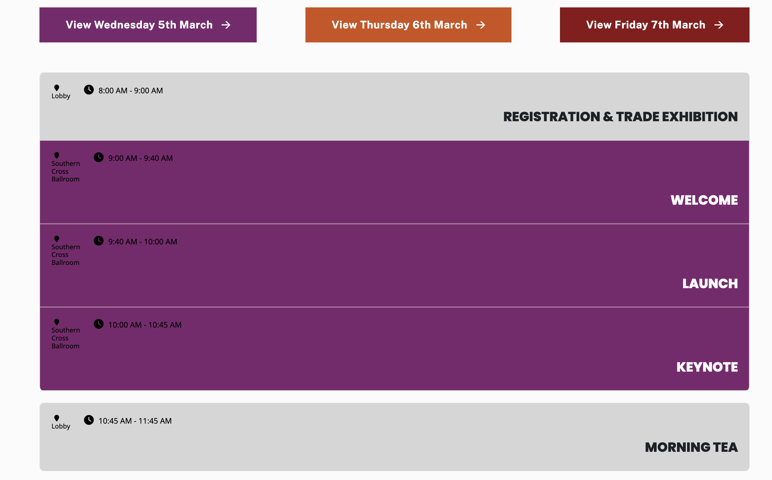Click the clock icon beside 8:00 AM - 9:00 AM
This screenshot has width=772, height=480.
coord(89,90)
